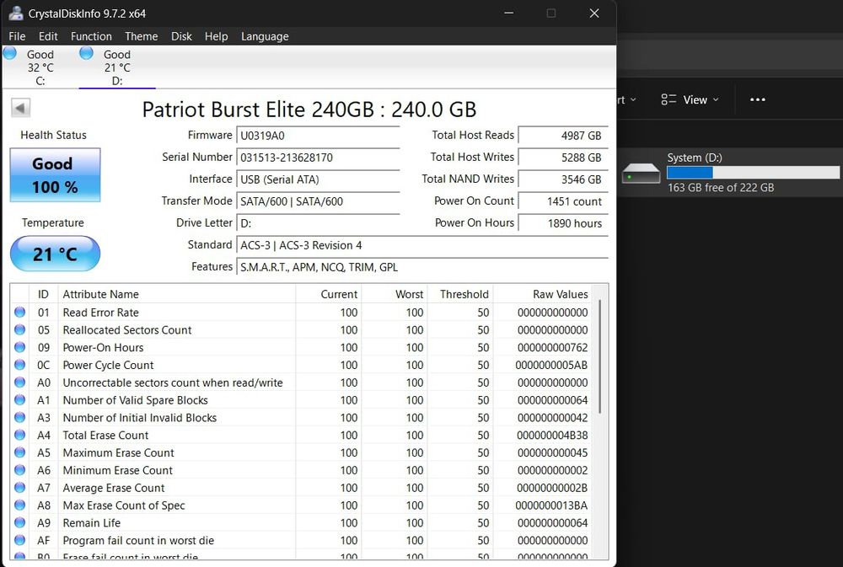Click the ID column header
843x567 pixels.
43,294
